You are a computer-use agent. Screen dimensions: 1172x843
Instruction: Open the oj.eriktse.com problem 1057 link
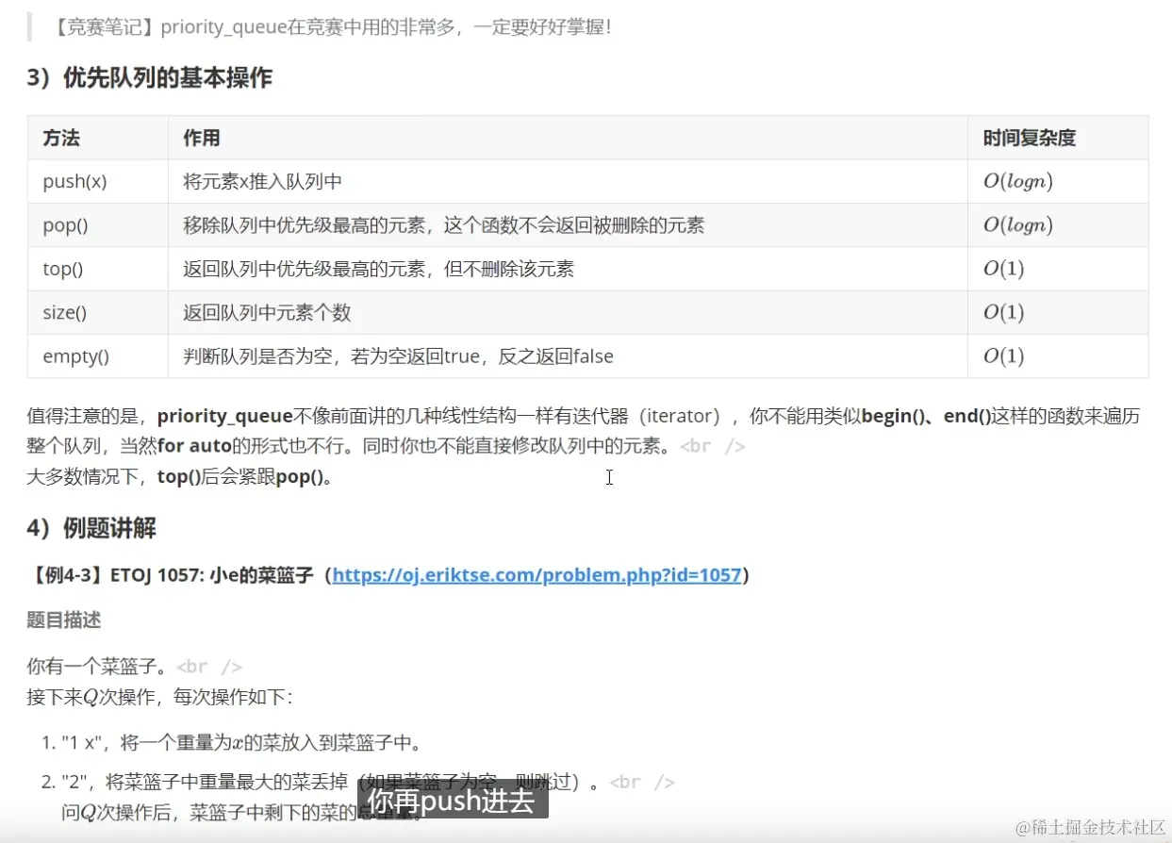[537, 574]
